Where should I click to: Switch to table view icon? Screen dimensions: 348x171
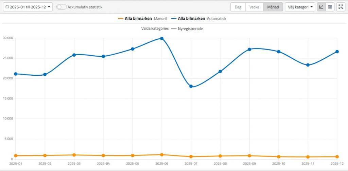tap(330, 7)
